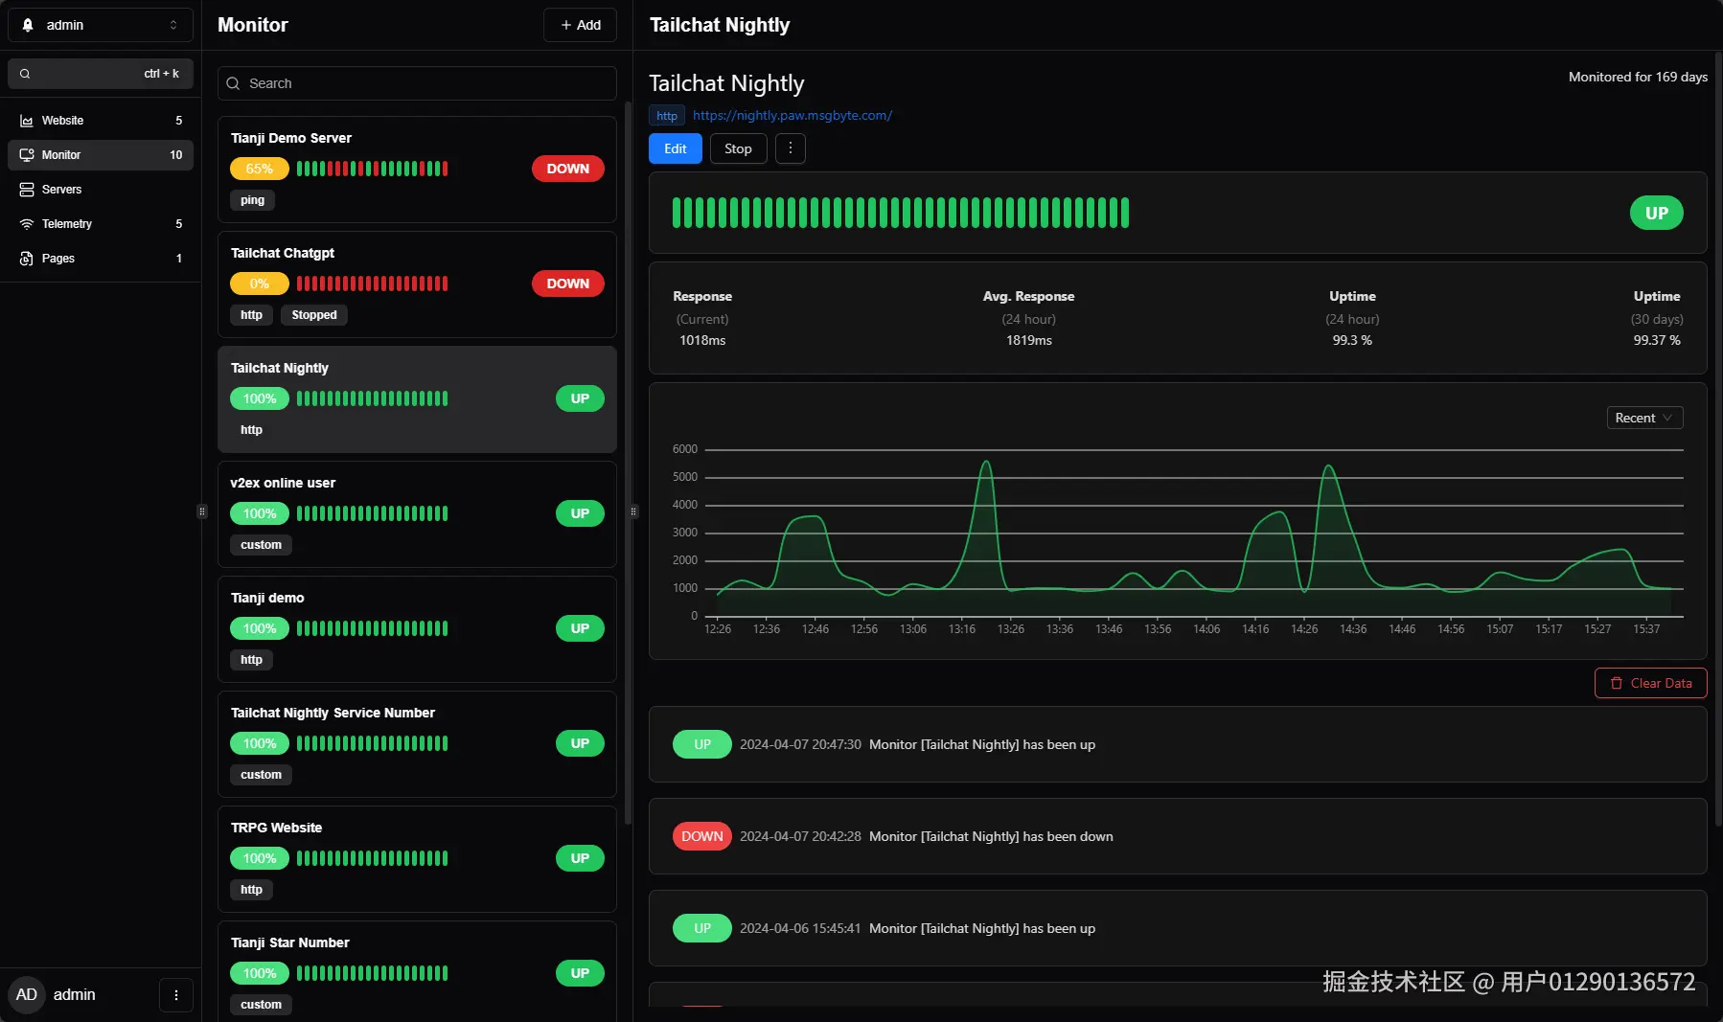
Task: Open the Website section
Action: (x=101, y=121)
